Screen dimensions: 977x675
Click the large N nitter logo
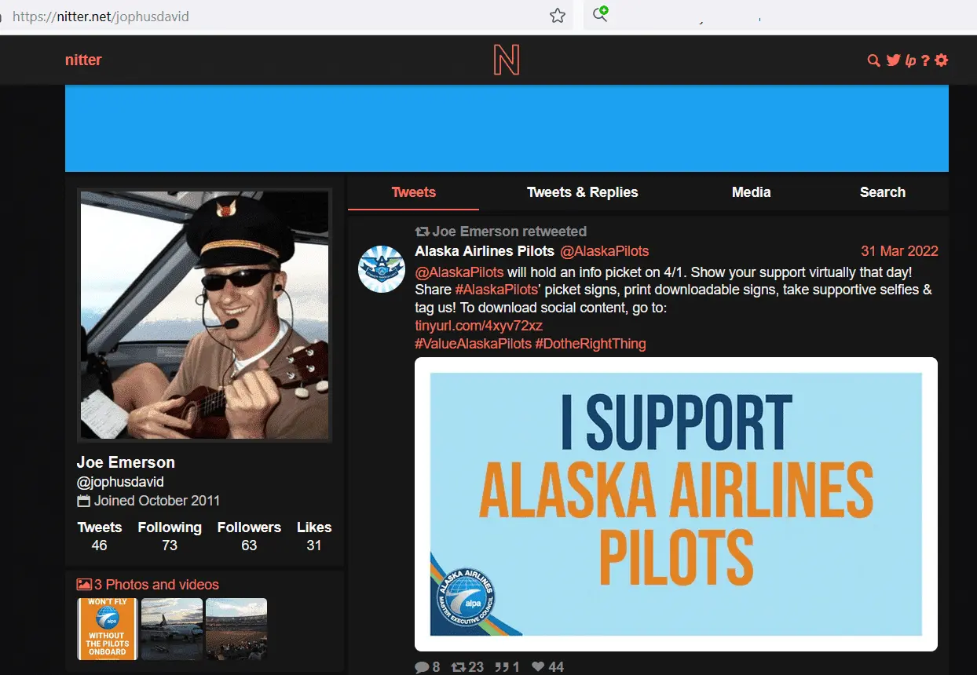507,60
